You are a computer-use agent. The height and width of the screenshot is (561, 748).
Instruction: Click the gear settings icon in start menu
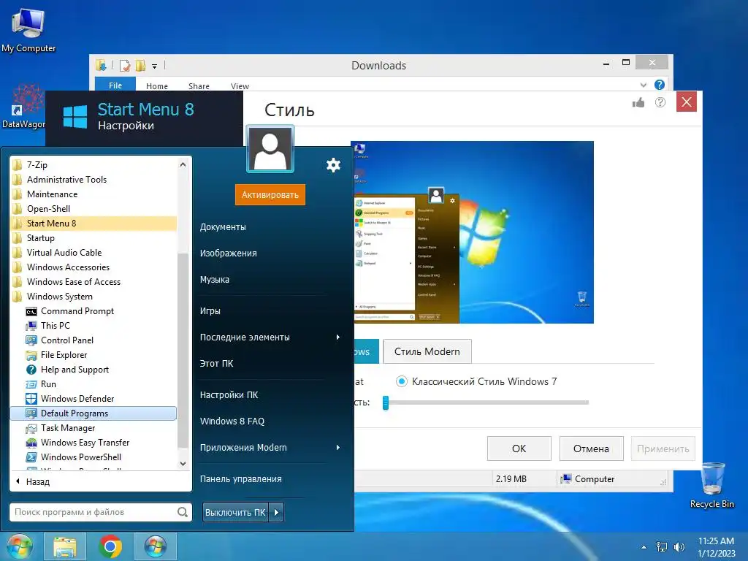point(333,165)
